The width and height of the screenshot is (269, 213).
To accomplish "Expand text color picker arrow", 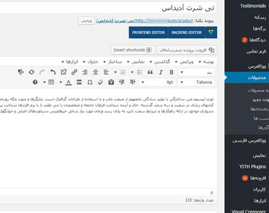I will [61, 82].
